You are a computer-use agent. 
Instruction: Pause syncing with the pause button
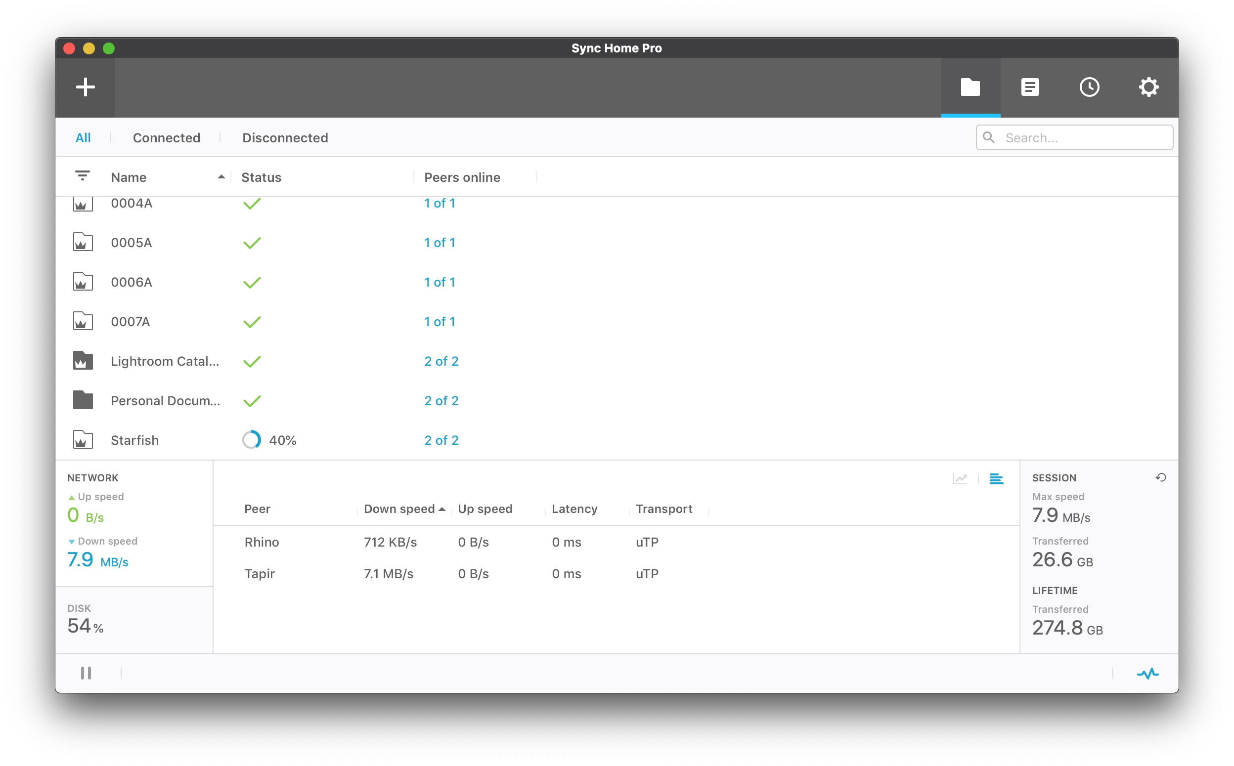(x=86, y=674)
